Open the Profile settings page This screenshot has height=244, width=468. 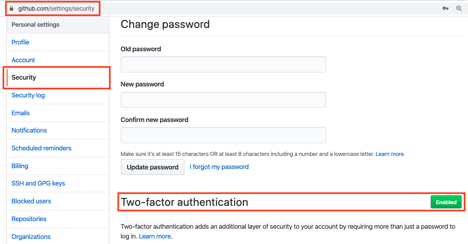20,42
